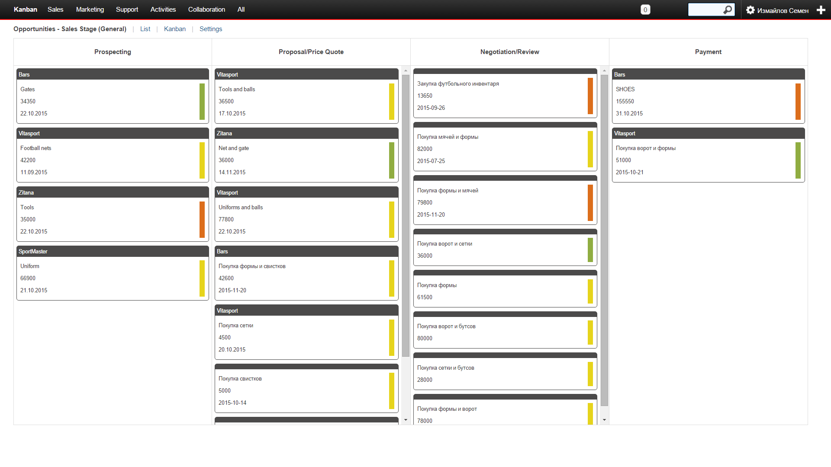Open the notifications counter badge
The height and width of the screenshot is (467, 831).
[645, 10]
